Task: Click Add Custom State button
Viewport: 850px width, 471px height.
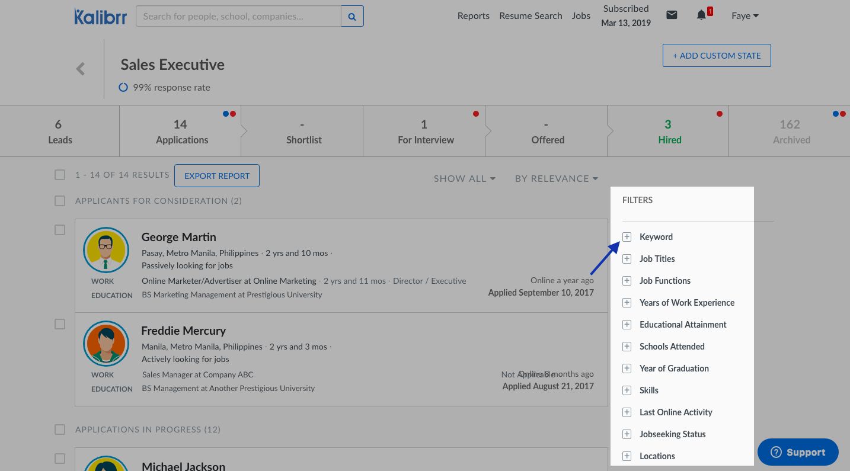Action: 716,55
